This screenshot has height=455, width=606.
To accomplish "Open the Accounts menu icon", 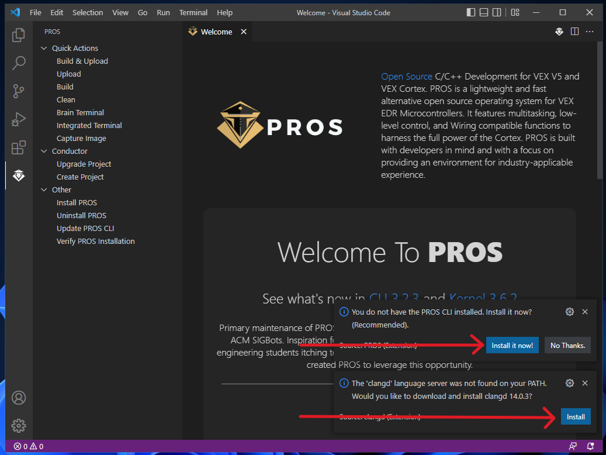I will click(19, 398).
